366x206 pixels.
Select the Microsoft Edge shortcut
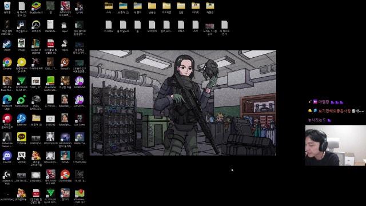[7, 102]
